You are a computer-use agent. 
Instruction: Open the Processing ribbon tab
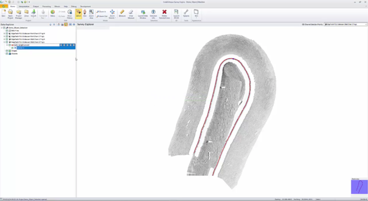pyautogui.click(x=47, y=7)
